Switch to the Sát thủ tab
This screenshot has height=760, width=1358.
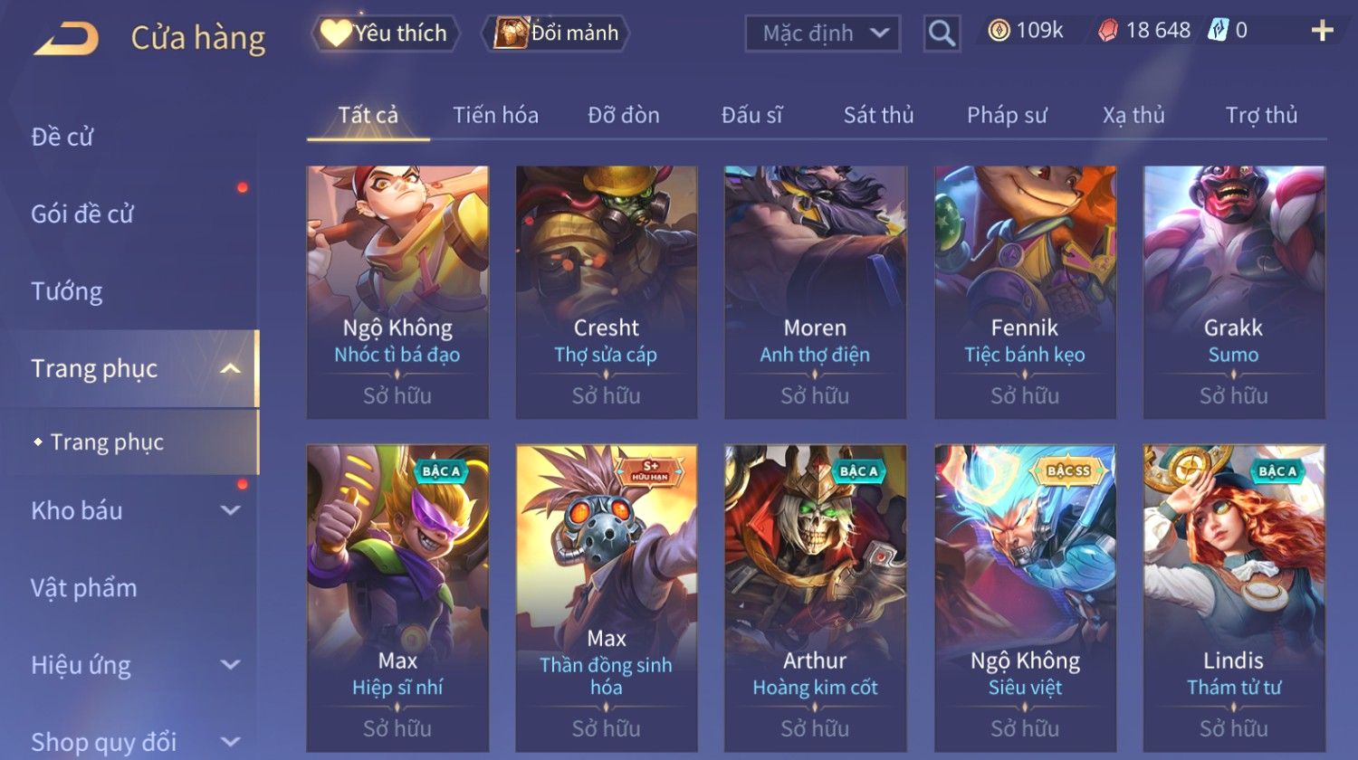(878, 115)
